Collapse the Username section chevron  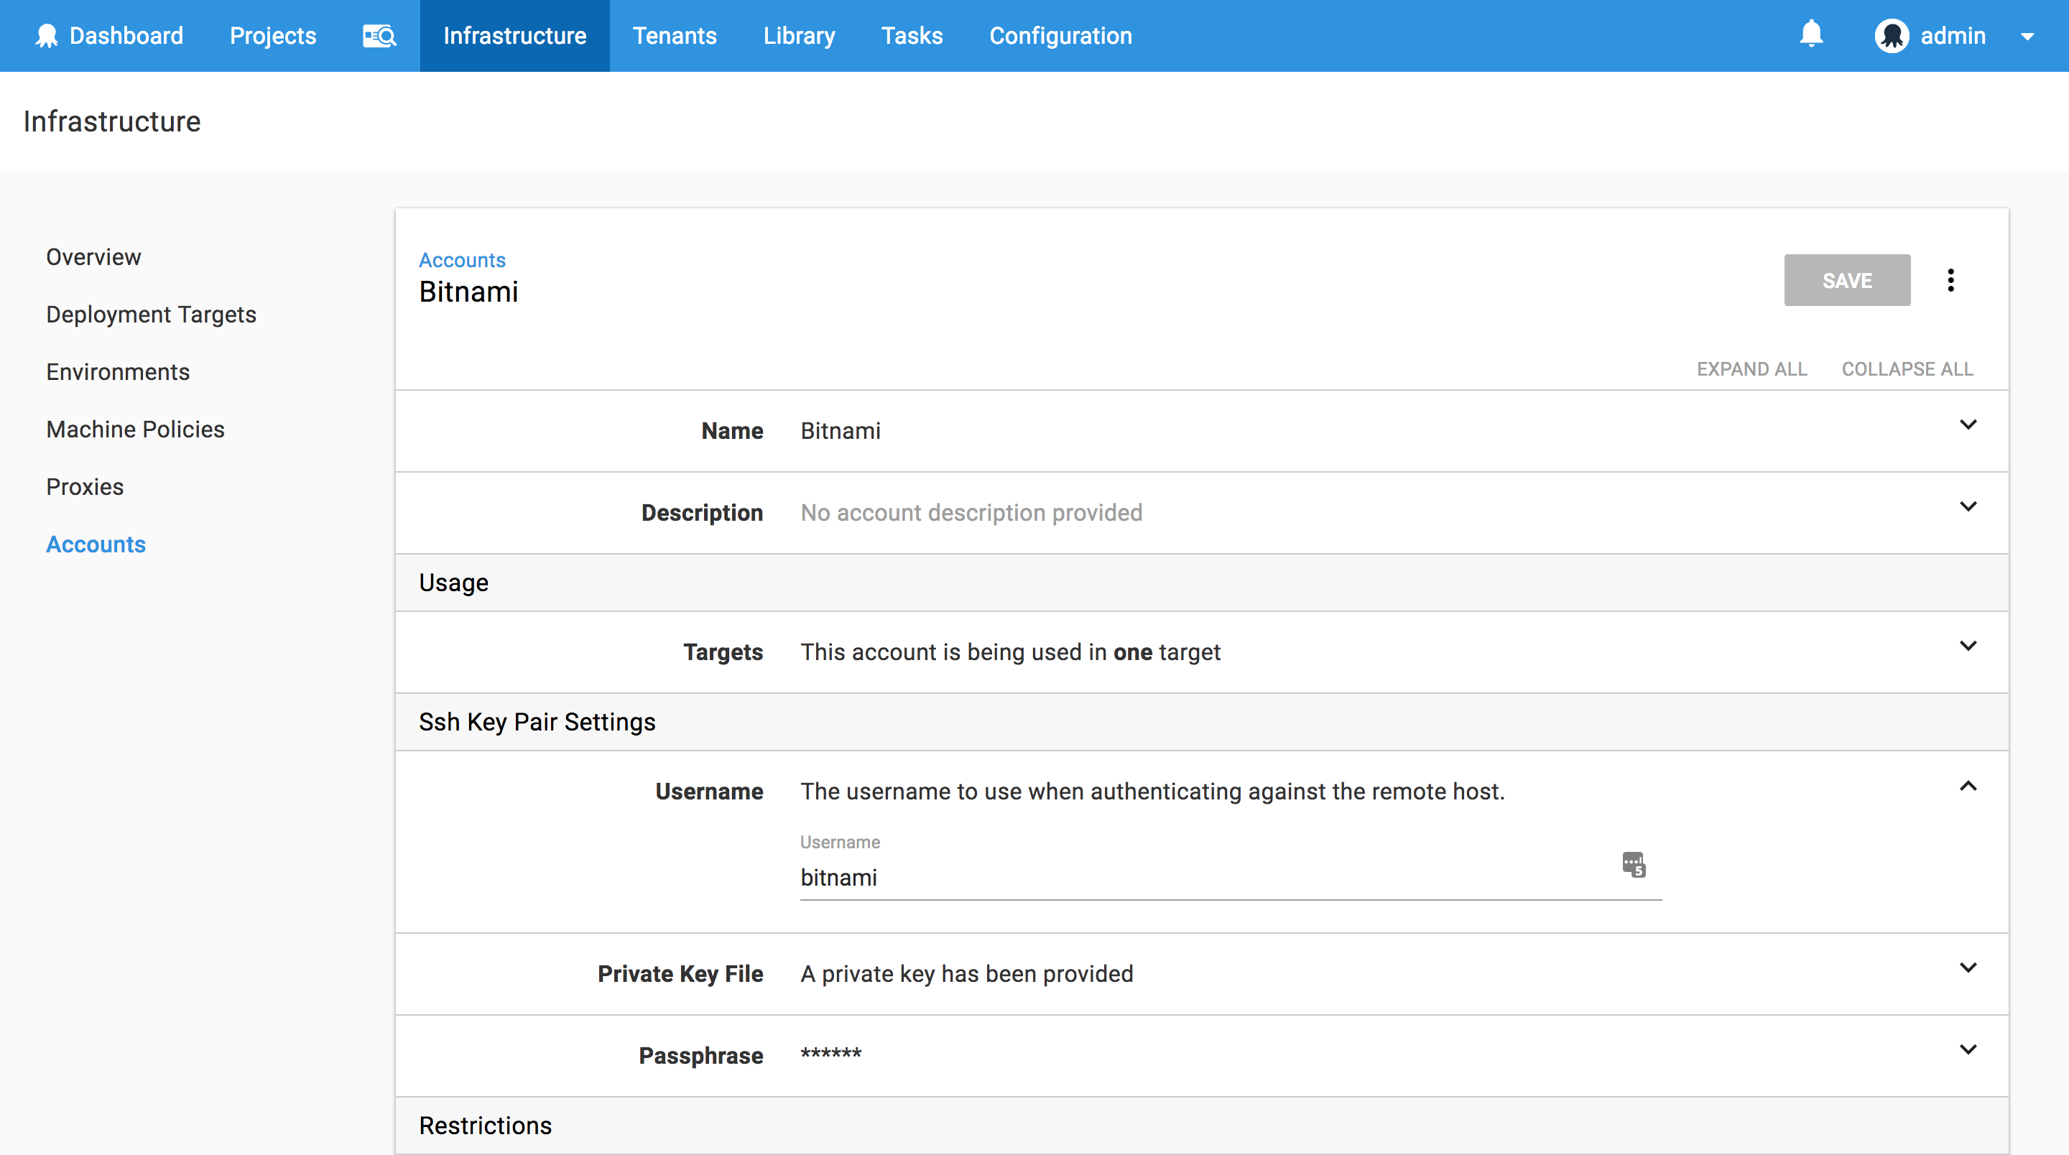1967,787
